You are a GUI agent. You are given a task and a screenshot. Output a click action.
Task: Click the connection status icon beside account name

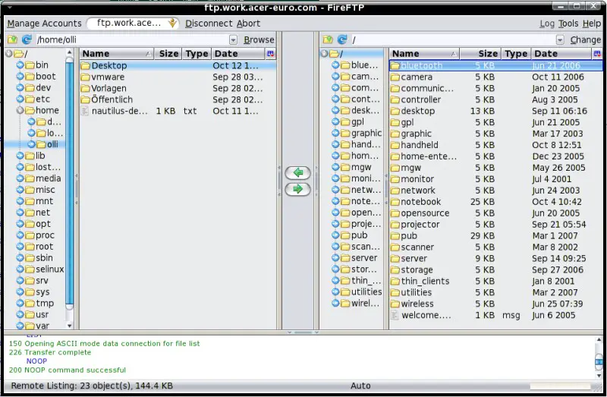pos(173,24)
